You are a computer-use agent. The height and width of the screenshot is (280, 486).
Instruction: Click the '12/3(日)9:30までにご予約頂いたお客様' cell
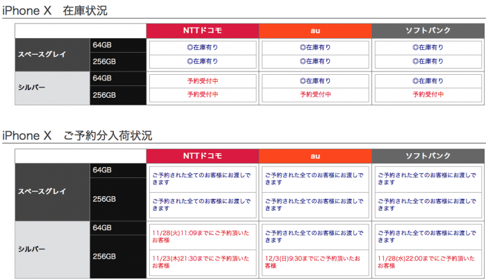[x=315, y=263]
